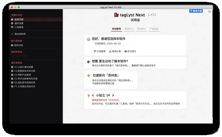Open demo library 54.贷款产品客服
Screen dimensions: 222x137
click(x=21, y=75)
